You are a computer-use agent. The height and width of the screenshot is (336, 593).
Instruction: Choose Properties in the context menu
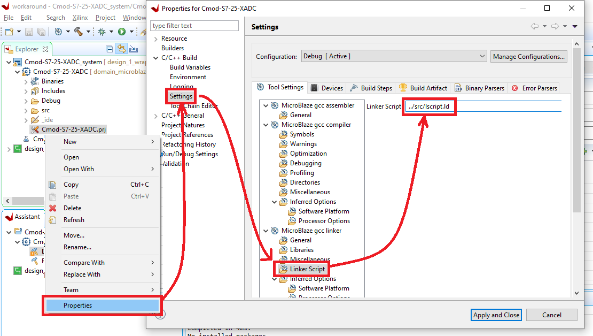point(102,306)
